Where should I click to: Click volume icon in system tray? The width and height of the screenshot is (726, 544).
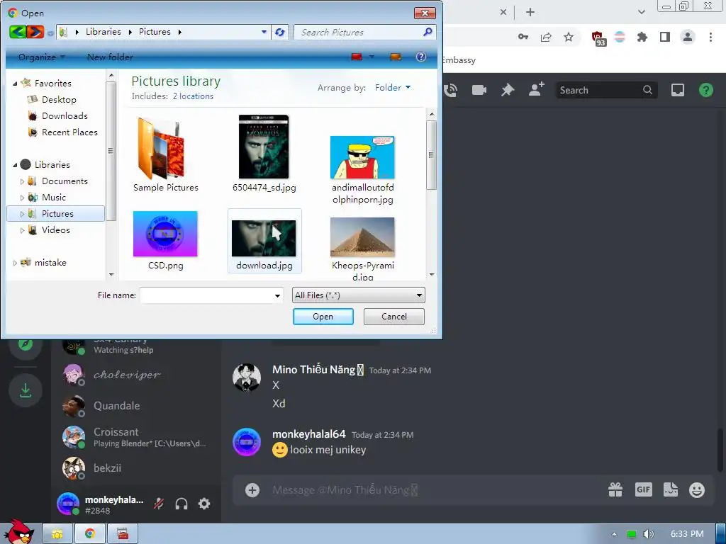click(x=648, y=534)
